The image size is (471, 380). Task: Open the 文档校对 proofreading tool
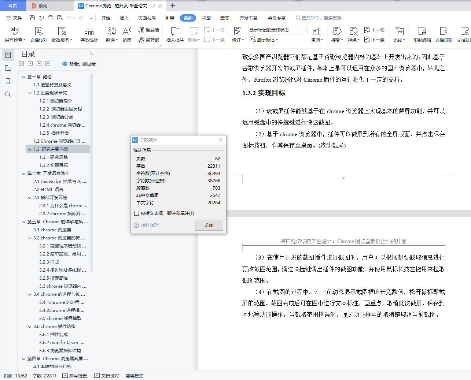pyautogui.click(x=39, y=35)
